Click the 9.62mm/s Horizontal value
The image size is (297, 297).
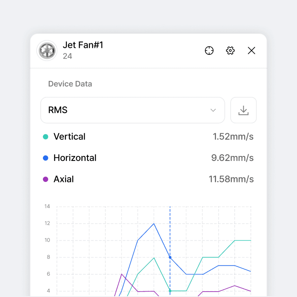tap(232, 158)
